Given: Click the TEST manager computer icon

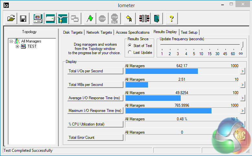Looking at the screenshot, I should coord(23,46).
